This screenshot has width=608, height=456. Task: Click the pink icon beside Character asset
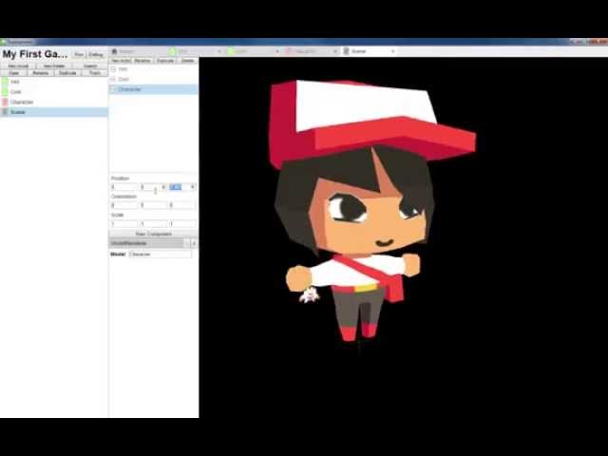(5, 102)
